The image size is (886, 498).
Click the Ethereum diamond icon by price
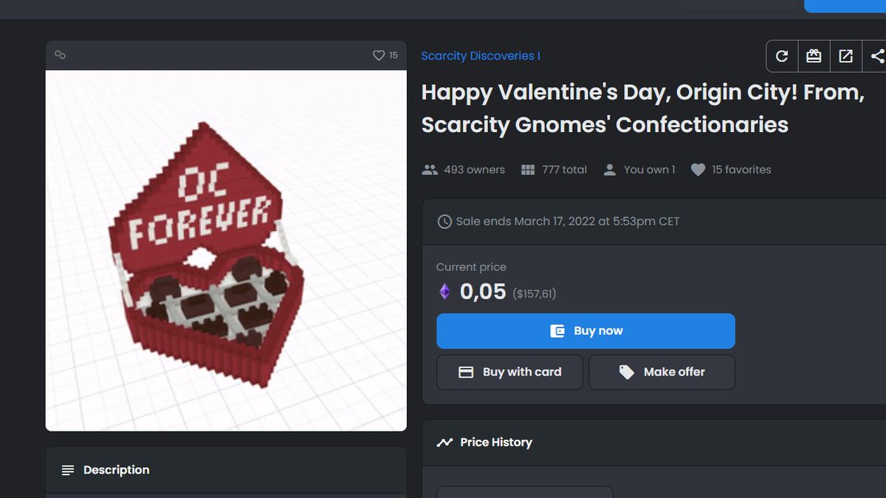[x=444, y=292]
